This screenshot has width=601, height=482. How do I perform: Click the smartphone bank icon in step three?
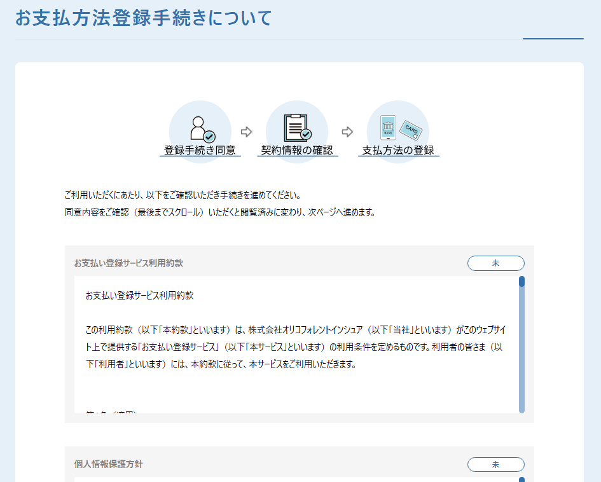click(387, 128)
